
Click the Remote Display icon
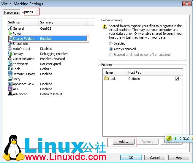pyautogui.click(x=10, y=74)
